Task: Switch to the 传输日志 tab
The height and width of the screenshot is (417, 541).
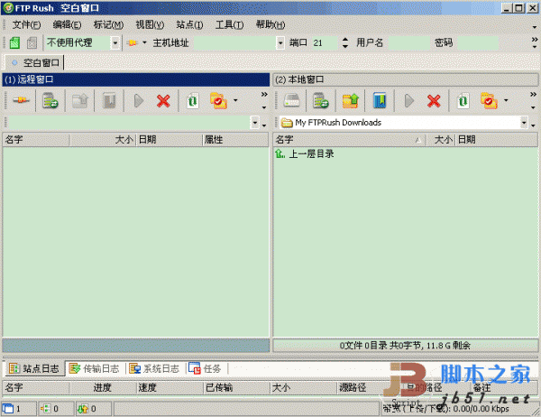Action: pyautogui.click(x=94, y=368)
